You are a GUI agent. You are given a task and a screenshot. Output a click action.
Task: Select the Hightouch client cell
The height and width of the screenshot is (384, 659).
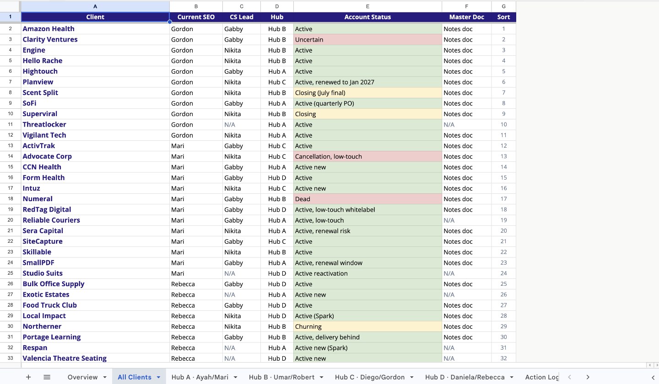point(95,71)
